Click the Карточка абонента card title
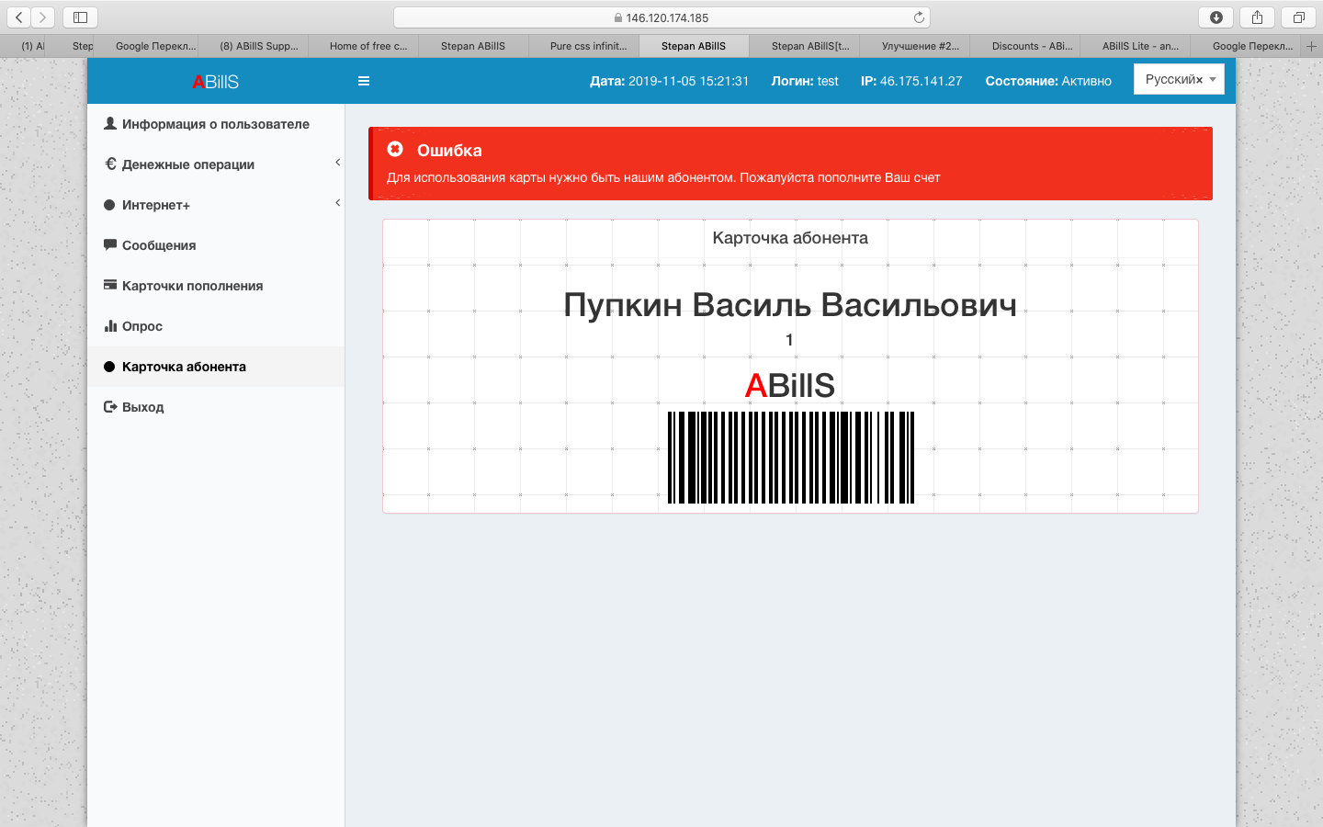 coord(790,238)
